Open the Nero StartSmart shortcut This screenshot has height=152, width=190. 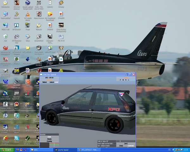click(16, 106)
